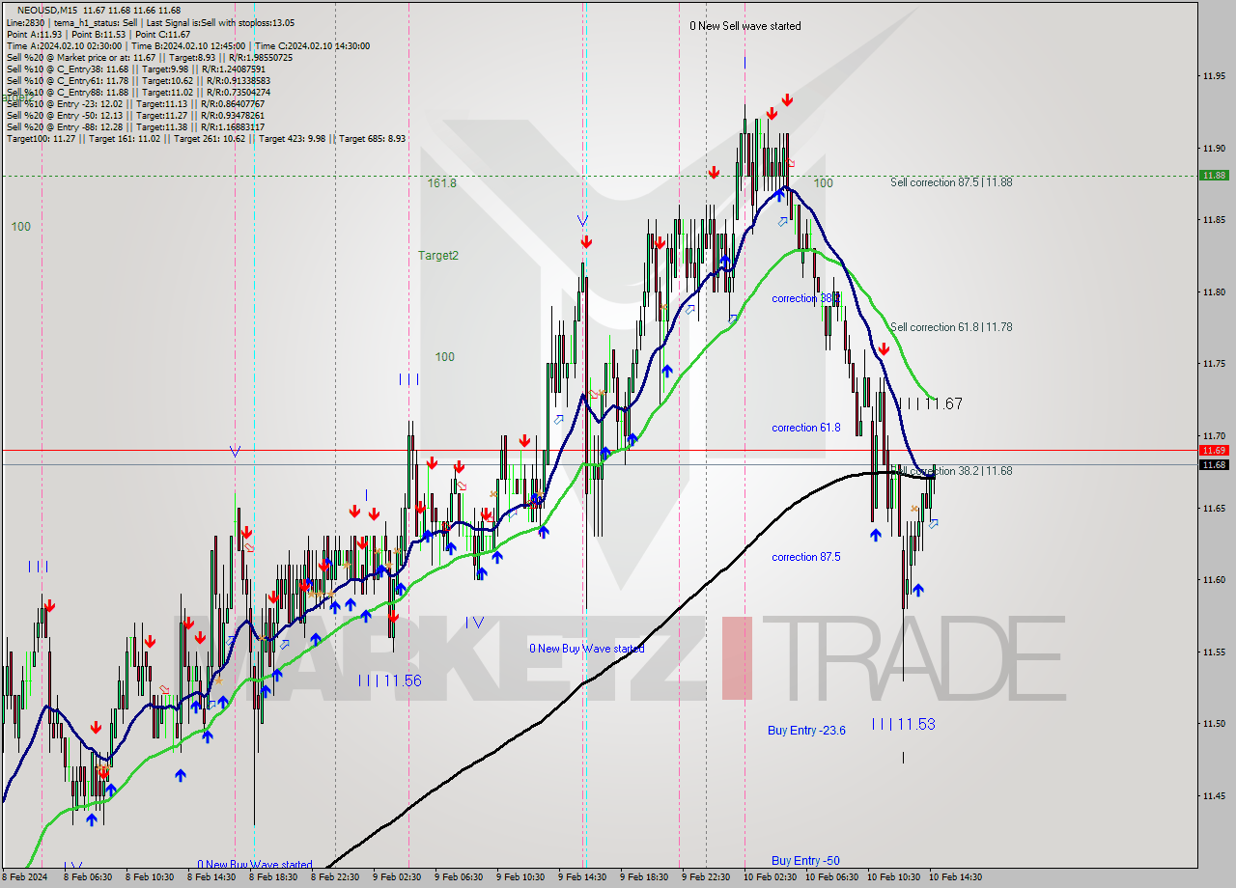
Task: Click the red 11.69 price tag
Action: click(x=1213, y=451)
